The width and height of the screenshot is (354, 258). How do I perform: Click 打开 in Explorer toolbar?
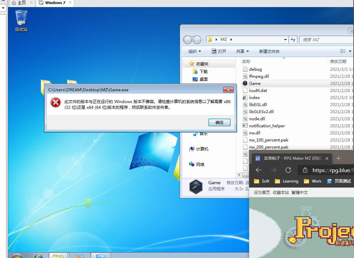click(219, 52)
